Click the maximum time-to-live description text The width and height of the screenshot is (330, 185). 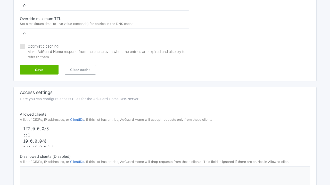point(77,24)
